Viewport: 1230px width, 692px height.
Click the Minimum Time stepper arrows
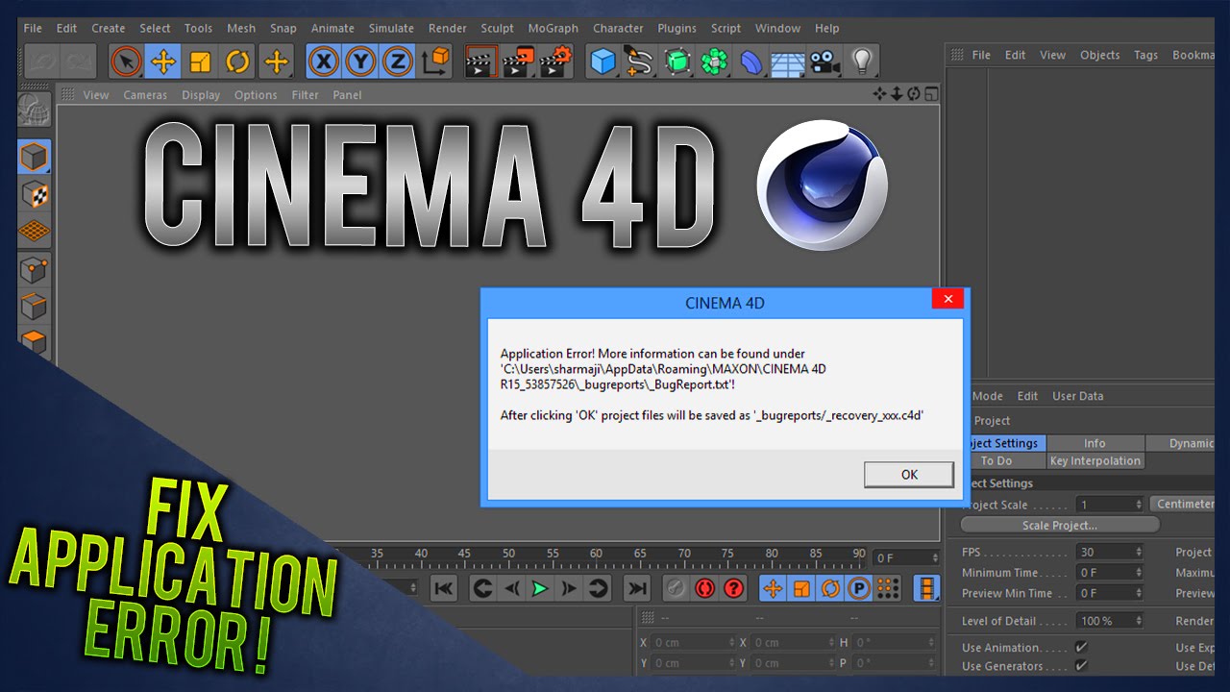tap(1140, 572)
